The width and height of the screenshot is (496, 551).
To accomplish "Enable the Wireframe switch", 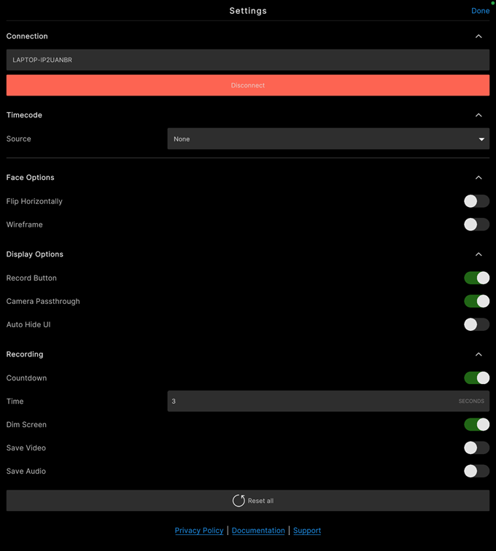I will (476, 224).
